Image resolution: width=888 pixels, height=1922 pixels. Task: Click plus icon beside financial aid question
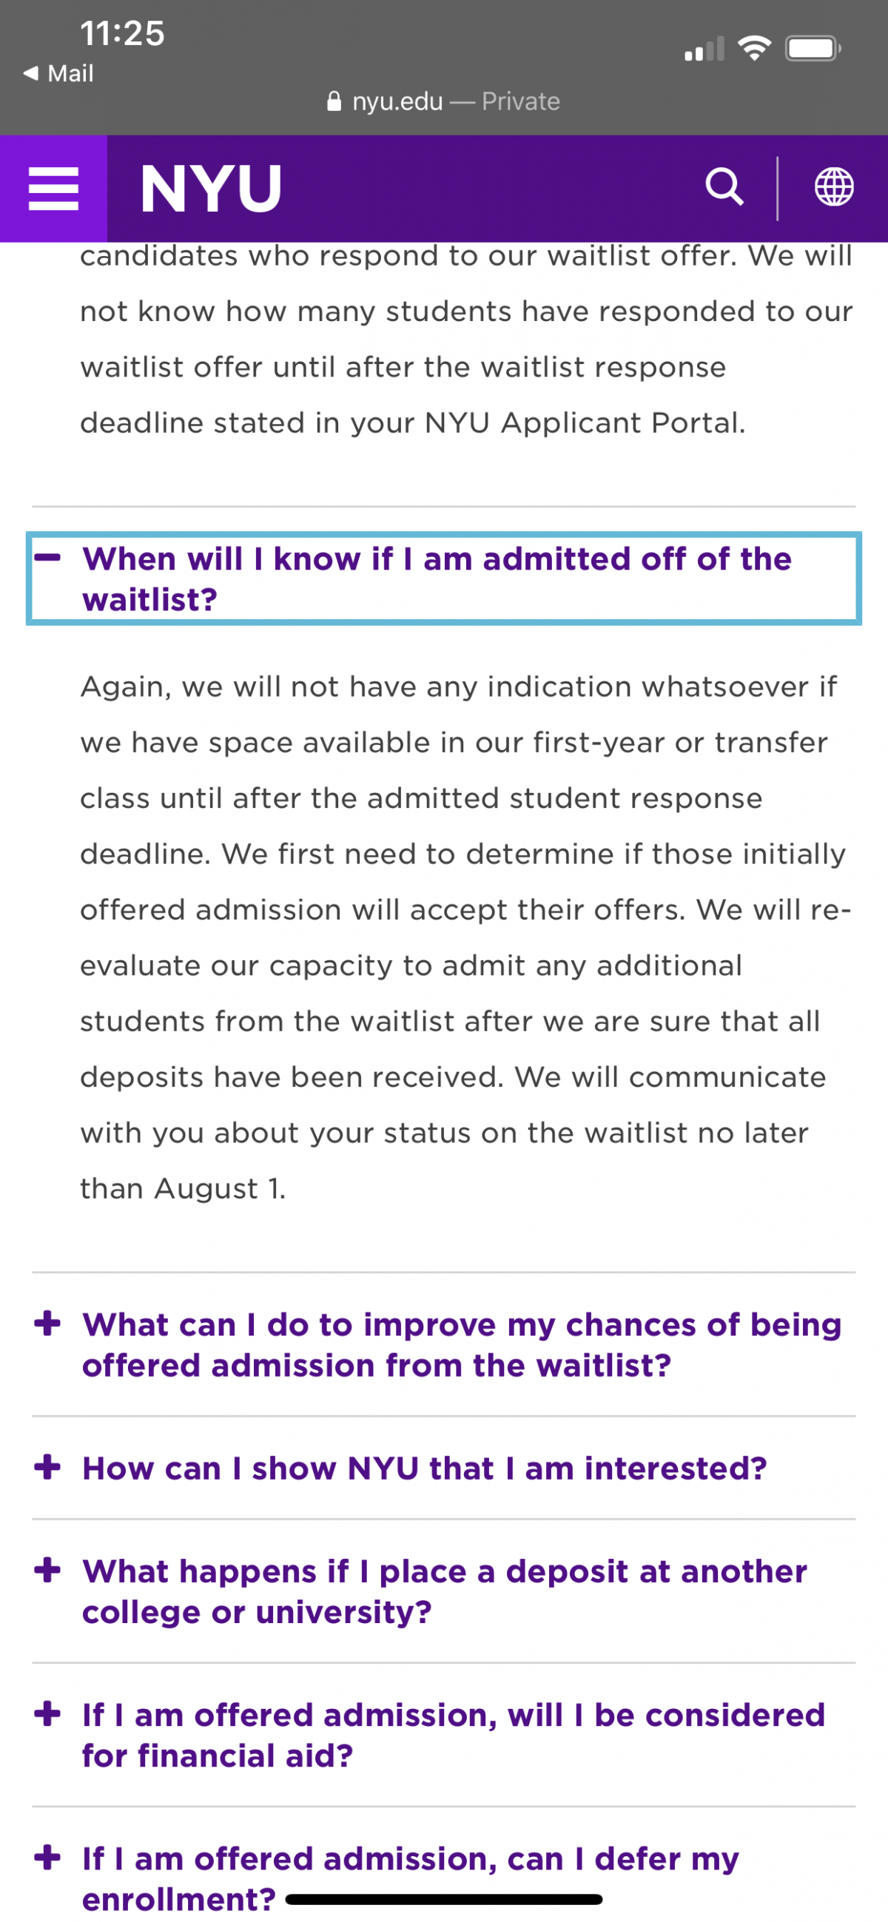pos(48,1714)
